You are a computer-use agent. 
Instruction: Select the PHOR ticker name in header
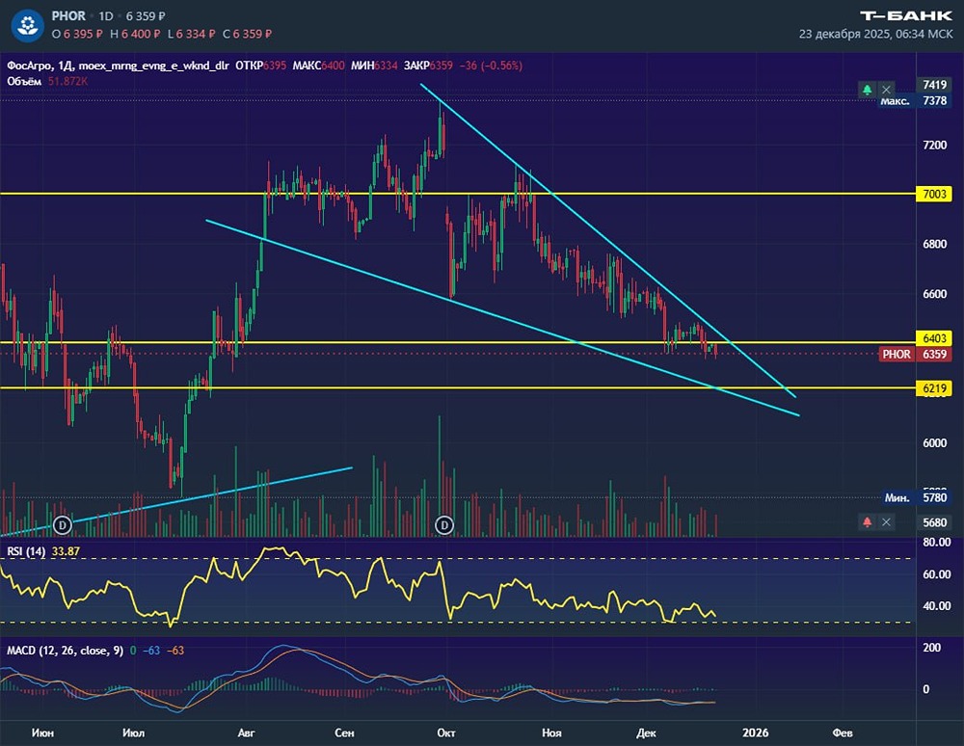click(68, 16)
